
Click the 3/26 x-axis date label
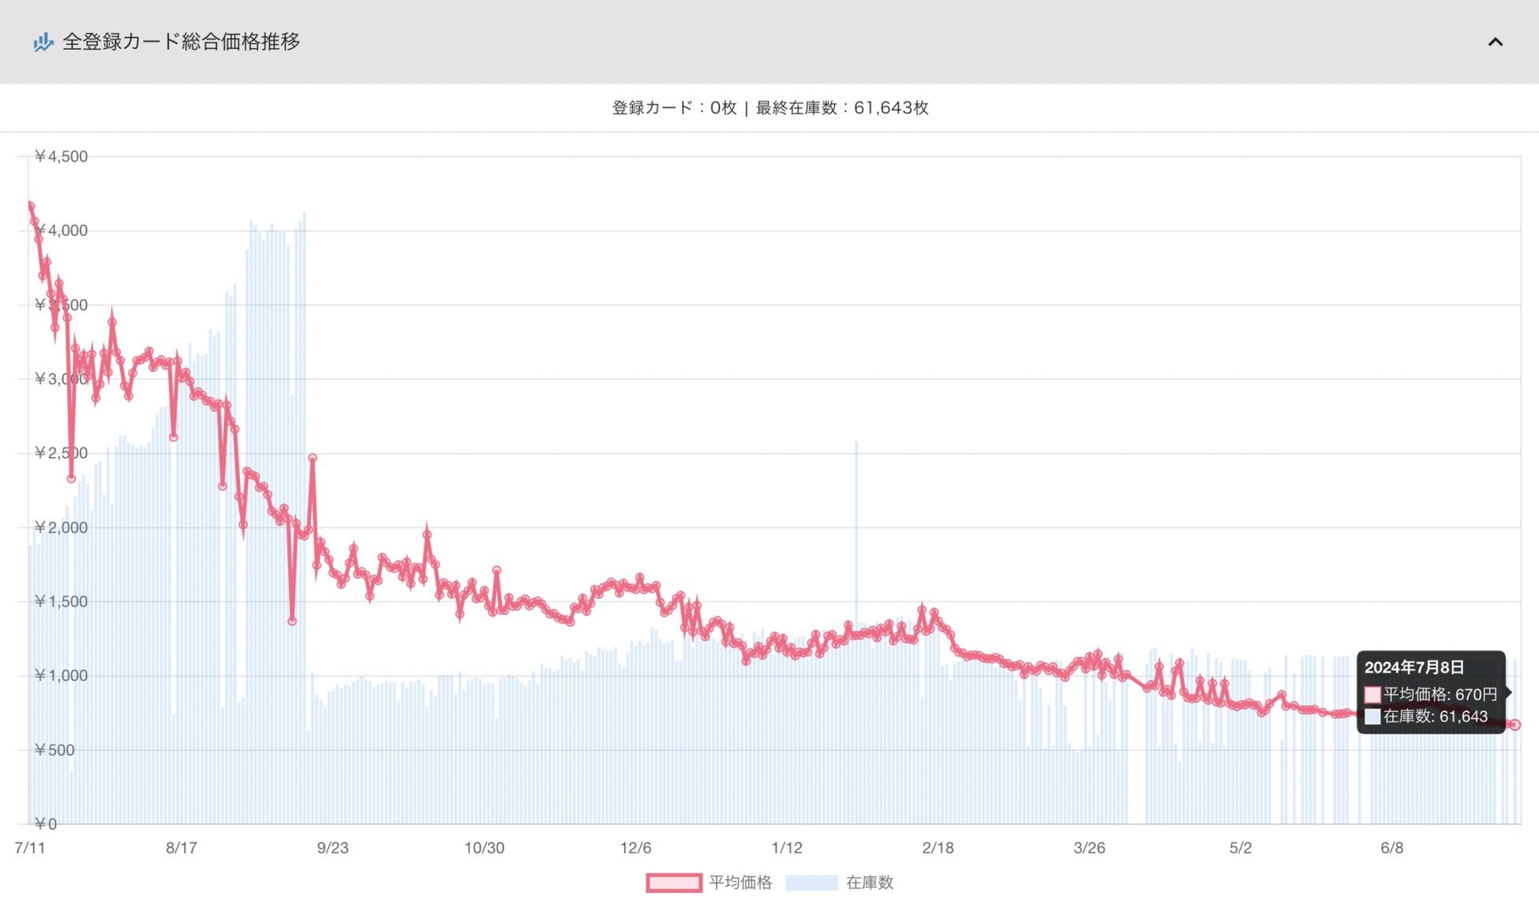pos(1089,848)
